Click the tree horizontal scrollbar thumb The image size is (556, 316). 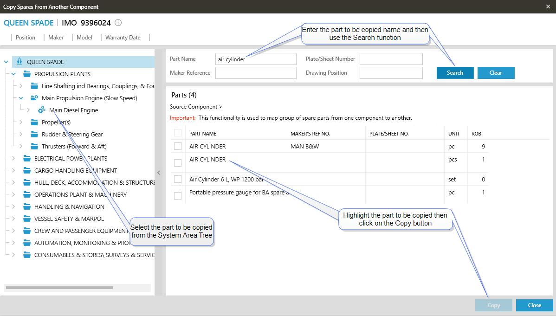click(59, 288)
